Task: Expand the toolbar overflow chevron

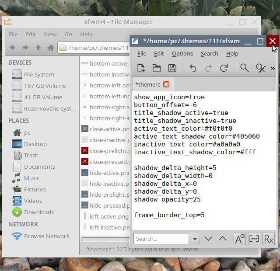Action: coord(273,68)
